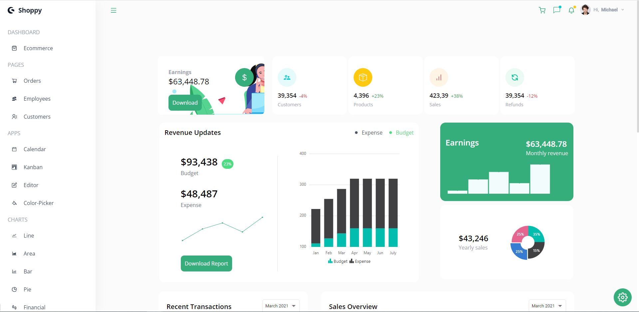Toggle the hamburger sidebar menu
The width and height of the screenshot is (639, 312).
click(x=114, y=10)
